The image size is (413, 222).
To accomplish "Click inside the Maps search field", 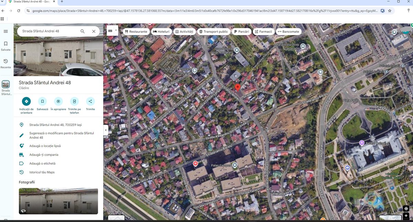I will (48, 31).
